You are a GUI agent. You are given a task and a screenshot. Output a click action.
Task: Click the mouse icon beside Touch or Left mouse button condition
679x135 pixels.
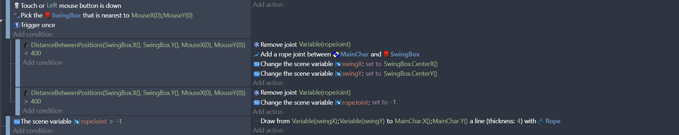click(x=16, y=6)
